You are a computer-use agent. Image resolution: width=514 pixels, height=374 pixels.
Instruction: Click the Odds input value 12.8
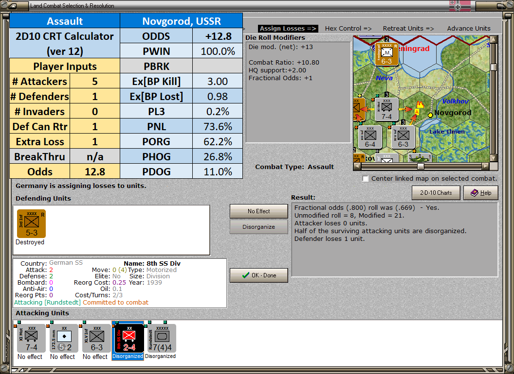click(x=95, y=171)
